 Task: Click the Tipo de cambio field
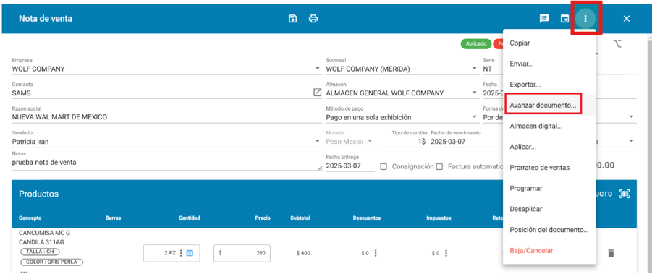[402, 142]
